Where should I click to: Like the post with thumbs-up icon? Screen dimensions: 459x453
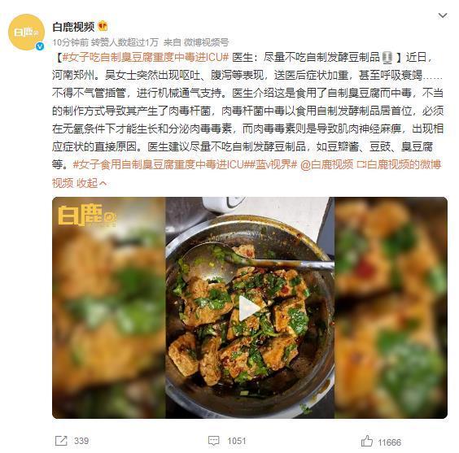[367, 441]
